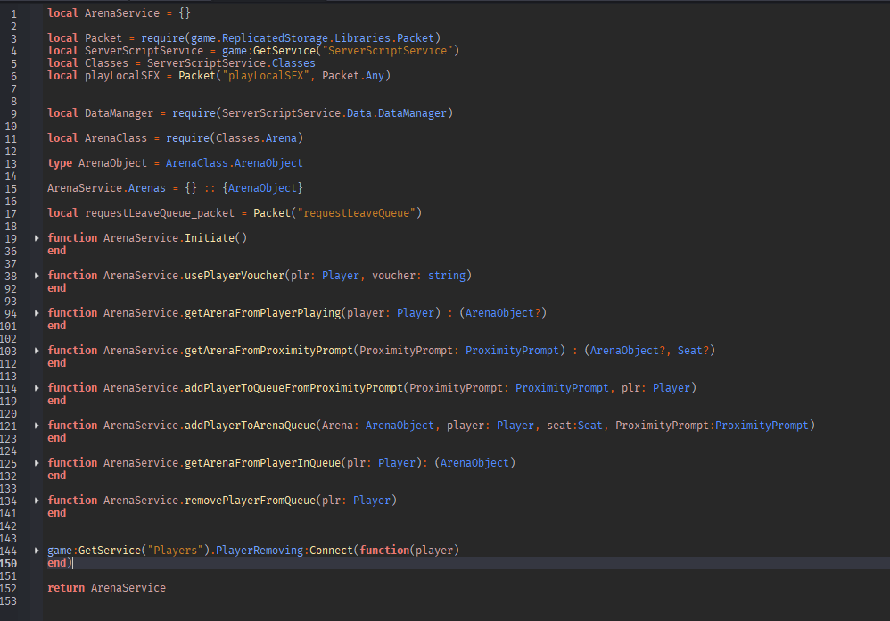The image size is (890, 621).
Task: Expand the folded getArenaFromPlayerInQueue function
Action: click(37, 463)
